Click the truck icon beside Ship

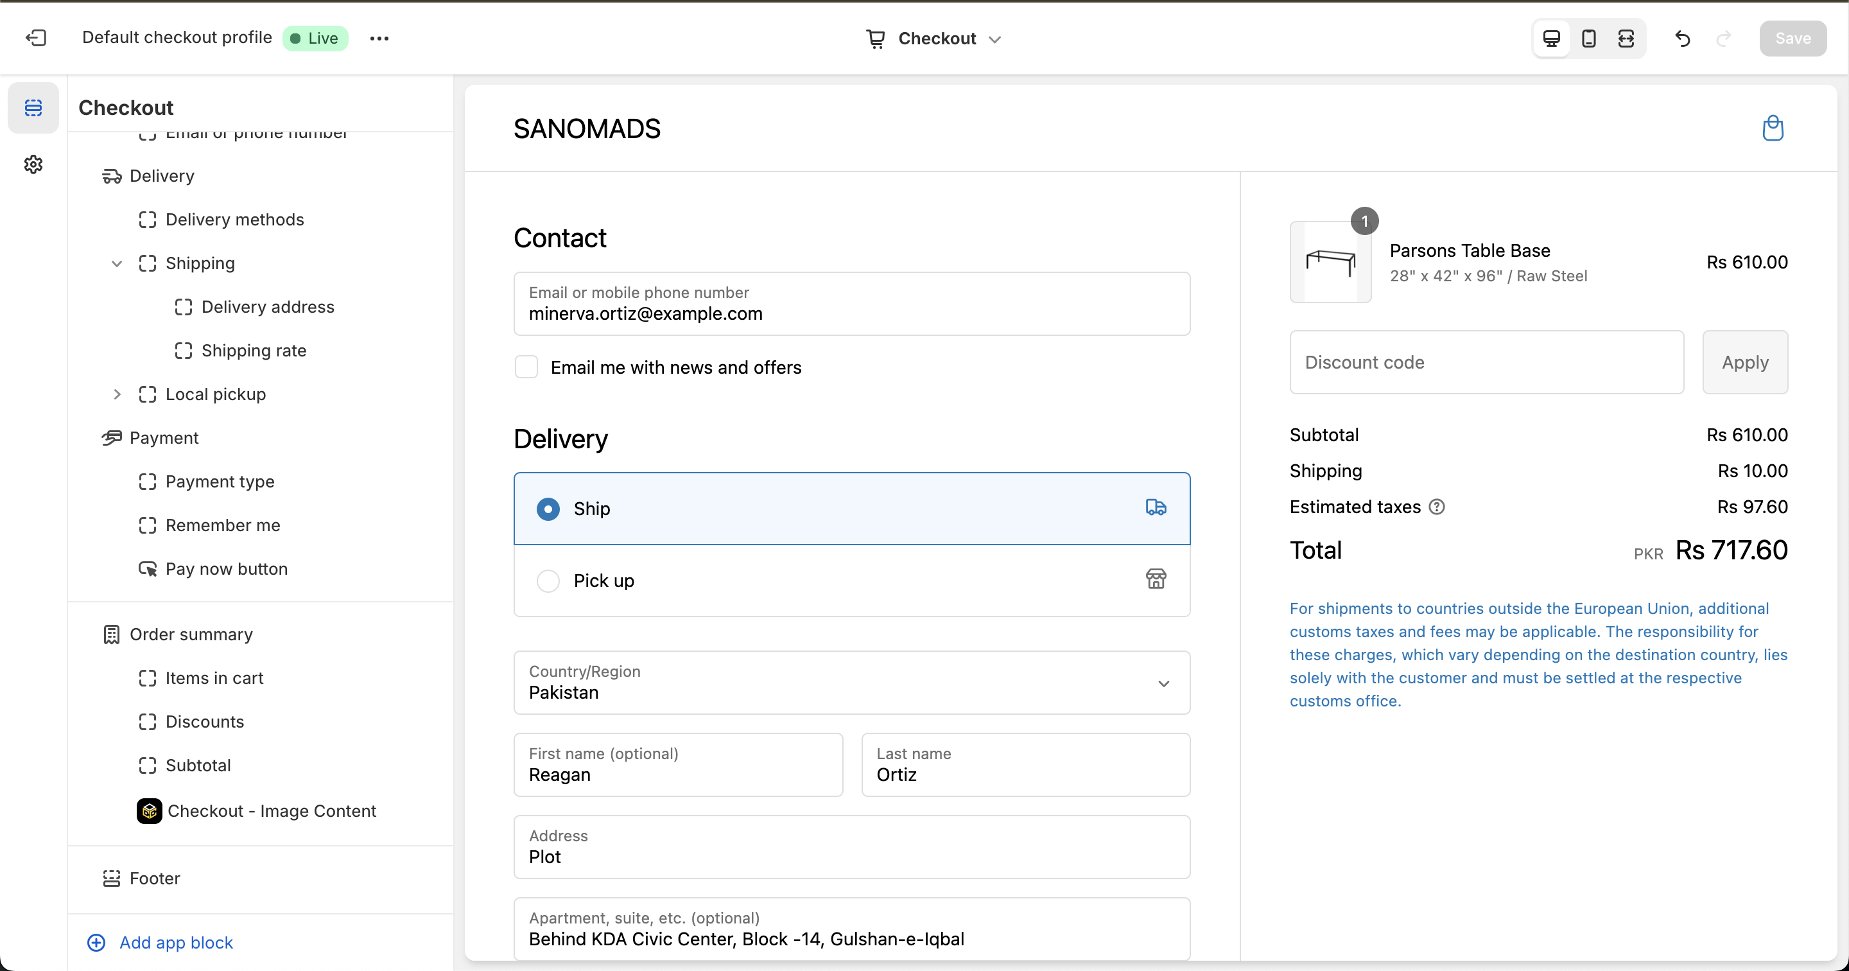1156,508
